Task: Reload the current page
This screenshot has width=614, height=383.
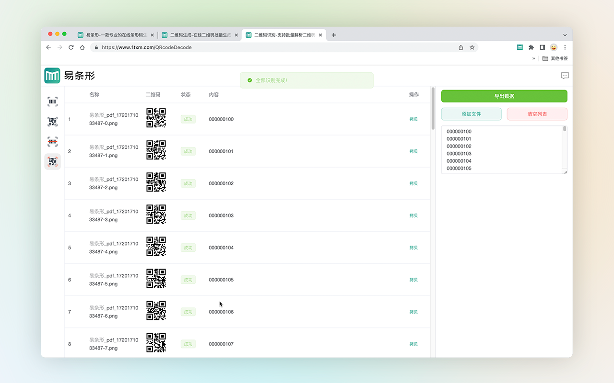Action: point(71,47)
